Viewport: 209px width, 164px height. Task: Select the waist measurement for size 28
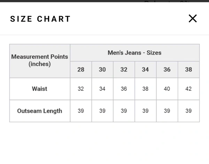point(81,89)
